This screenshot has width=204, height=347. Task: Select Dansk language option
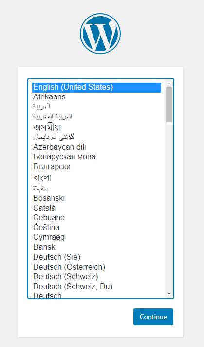[96, 247]
